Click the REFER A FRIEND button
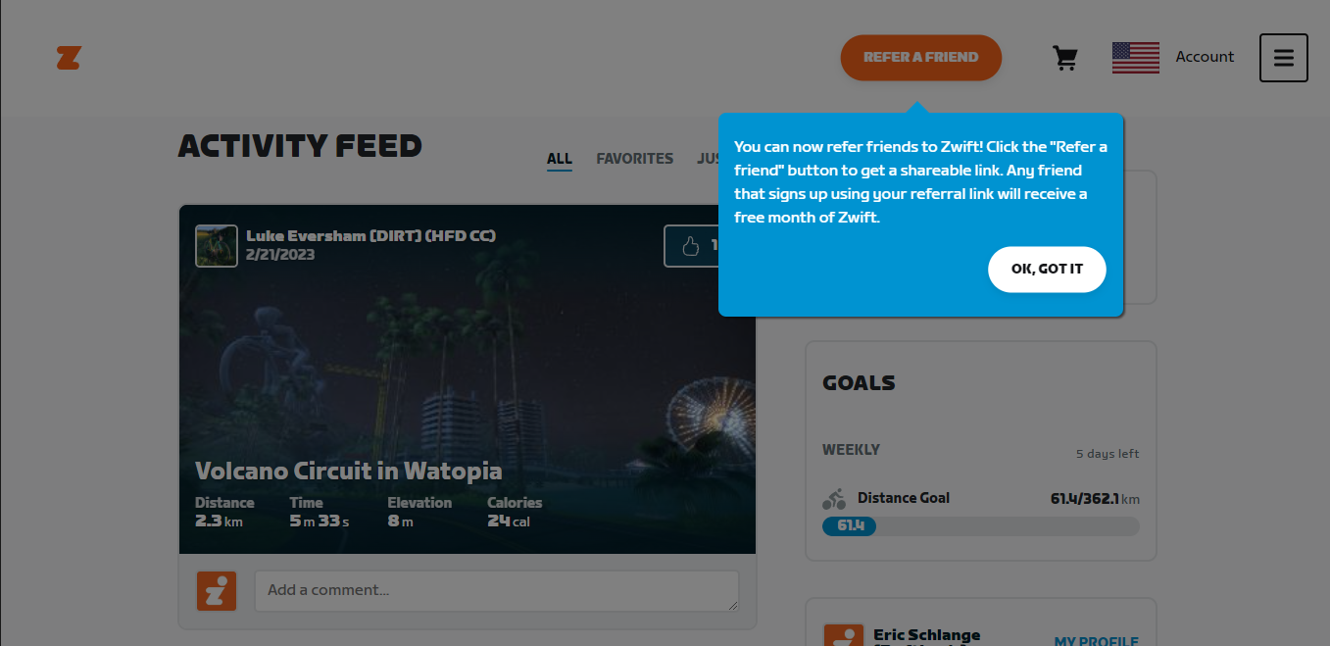 click(920, 58)
